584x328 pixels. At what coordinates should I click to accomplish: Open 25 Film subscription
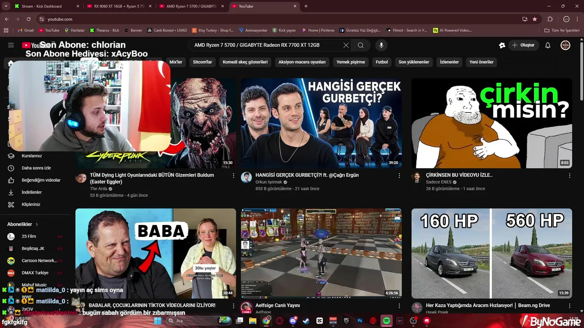(35, 236)
